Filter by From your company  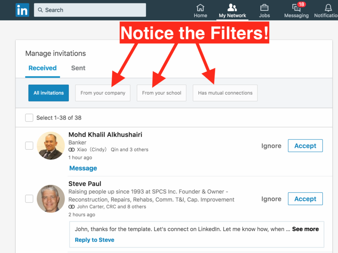(103, 93)
